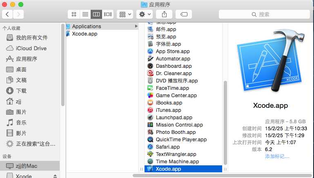Click the yellow minimize window button
The height and width of the screenshot is (178, 314).
13,4
